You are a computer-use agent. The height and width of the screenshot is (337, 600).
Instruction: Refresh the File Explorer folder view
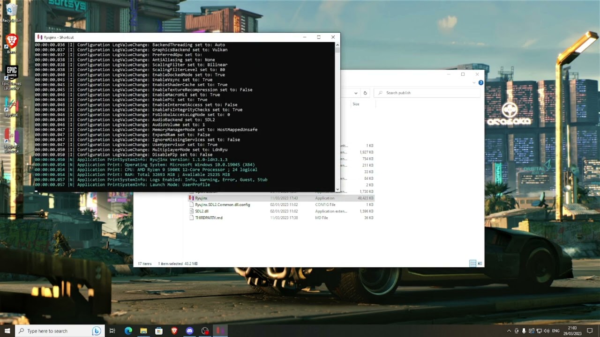click(x=365, y=93)
